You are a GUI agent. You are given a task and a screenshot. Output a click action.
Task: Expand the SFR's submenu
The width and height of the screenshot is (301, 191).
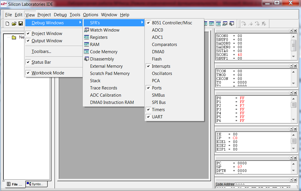coord(114,23)
